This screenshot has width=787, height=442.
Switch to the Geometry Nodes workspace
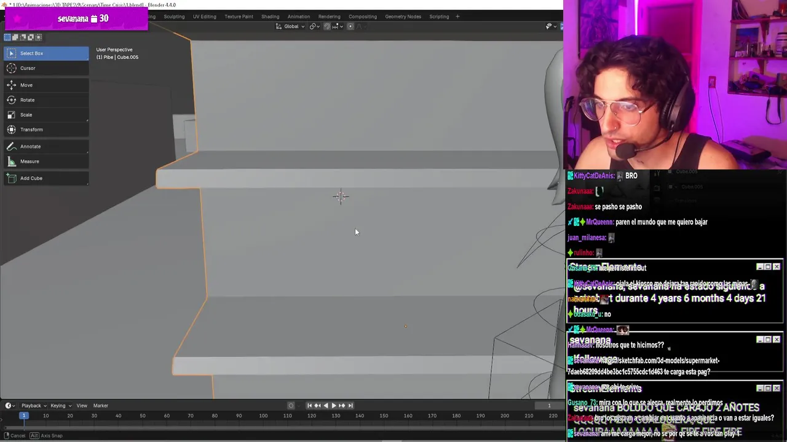click(x=403, y=17)
